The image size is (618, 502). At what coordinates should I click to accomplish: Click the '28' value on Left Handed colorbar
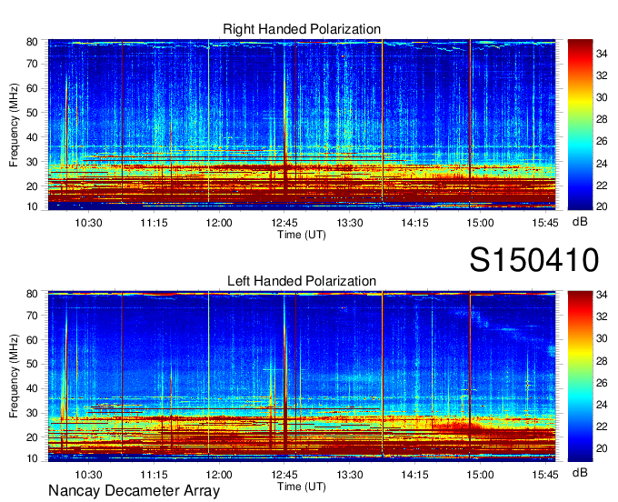point(602,360)
